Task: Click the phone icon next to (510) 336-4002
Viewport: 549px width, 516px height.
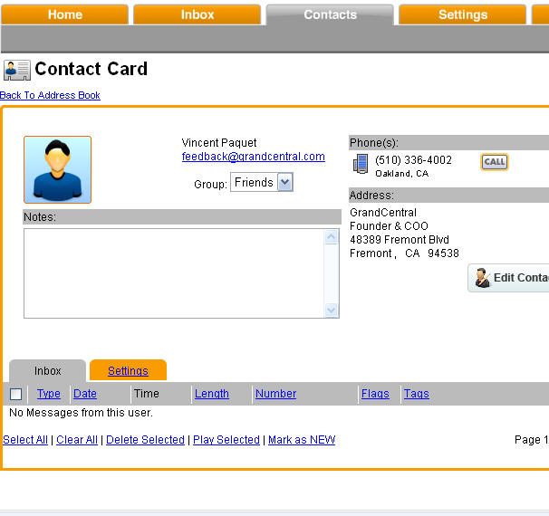Action: coord(361,164)
